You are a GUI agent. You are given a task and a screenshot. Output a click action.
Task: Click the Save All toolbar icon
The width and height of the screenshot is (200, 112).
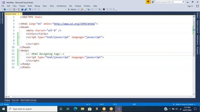pyautogui.click(x=26, y=9)
